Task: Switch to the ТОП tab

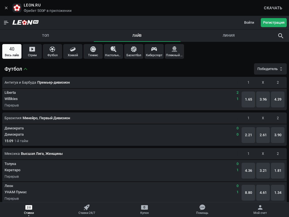Action: [x=45, y=35]
